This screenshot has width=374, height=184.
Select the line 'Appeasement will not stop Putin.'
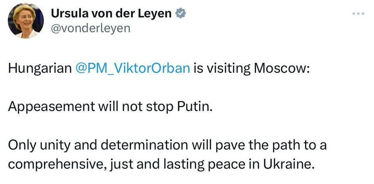(110, 107)
